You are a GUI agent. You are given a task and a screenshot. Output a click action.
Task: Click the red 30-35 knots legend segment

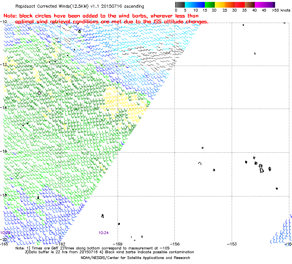click(240, 5)
